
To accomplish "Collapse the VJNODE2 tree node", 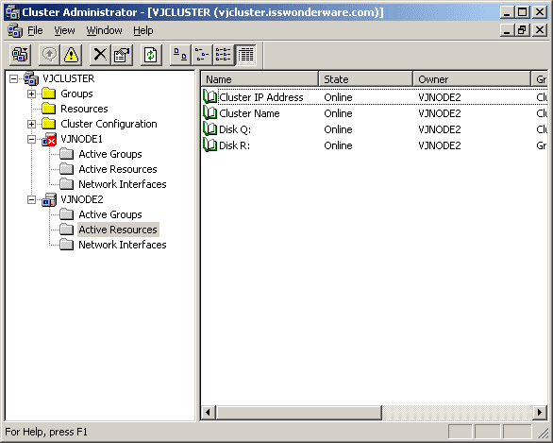I will 31,200.
